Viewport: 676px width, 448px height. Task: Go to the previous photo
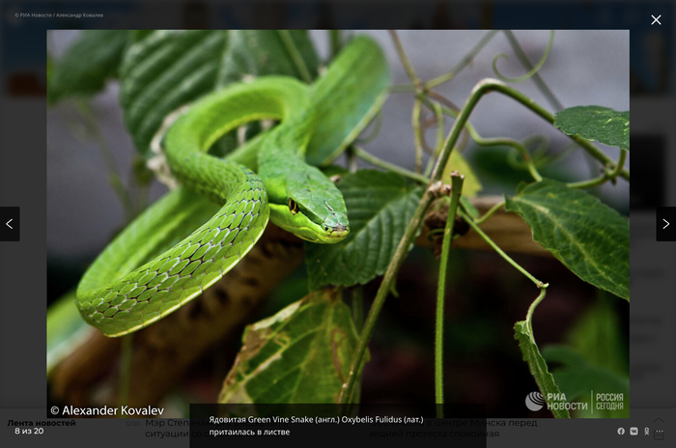click(x=10, y=224)
